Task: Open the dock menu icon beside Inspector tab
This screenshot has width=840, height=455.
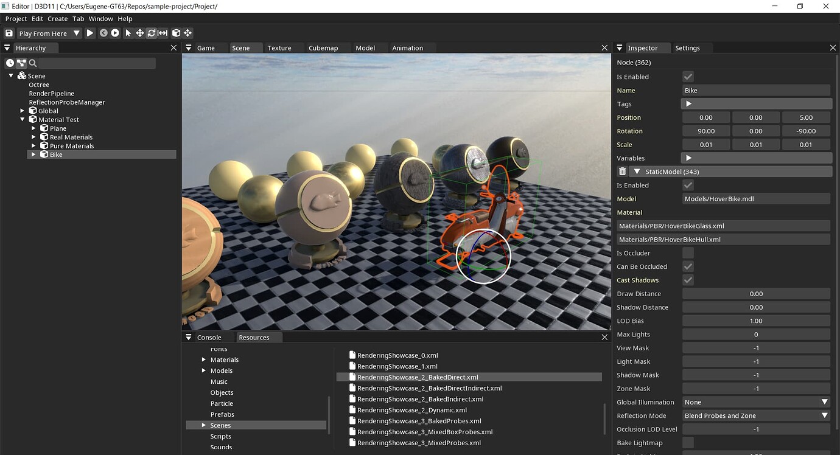Action: 620,47
